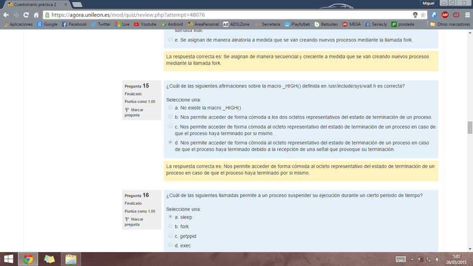The image size is (473, 266).
Task: Open the Windows Start button
Action: click(x=8, y=259)
